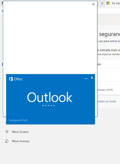The width and height of the screenshot is (120, 164).
Task: Click the Meus Grupos people icon
Action: pos(7,132)
